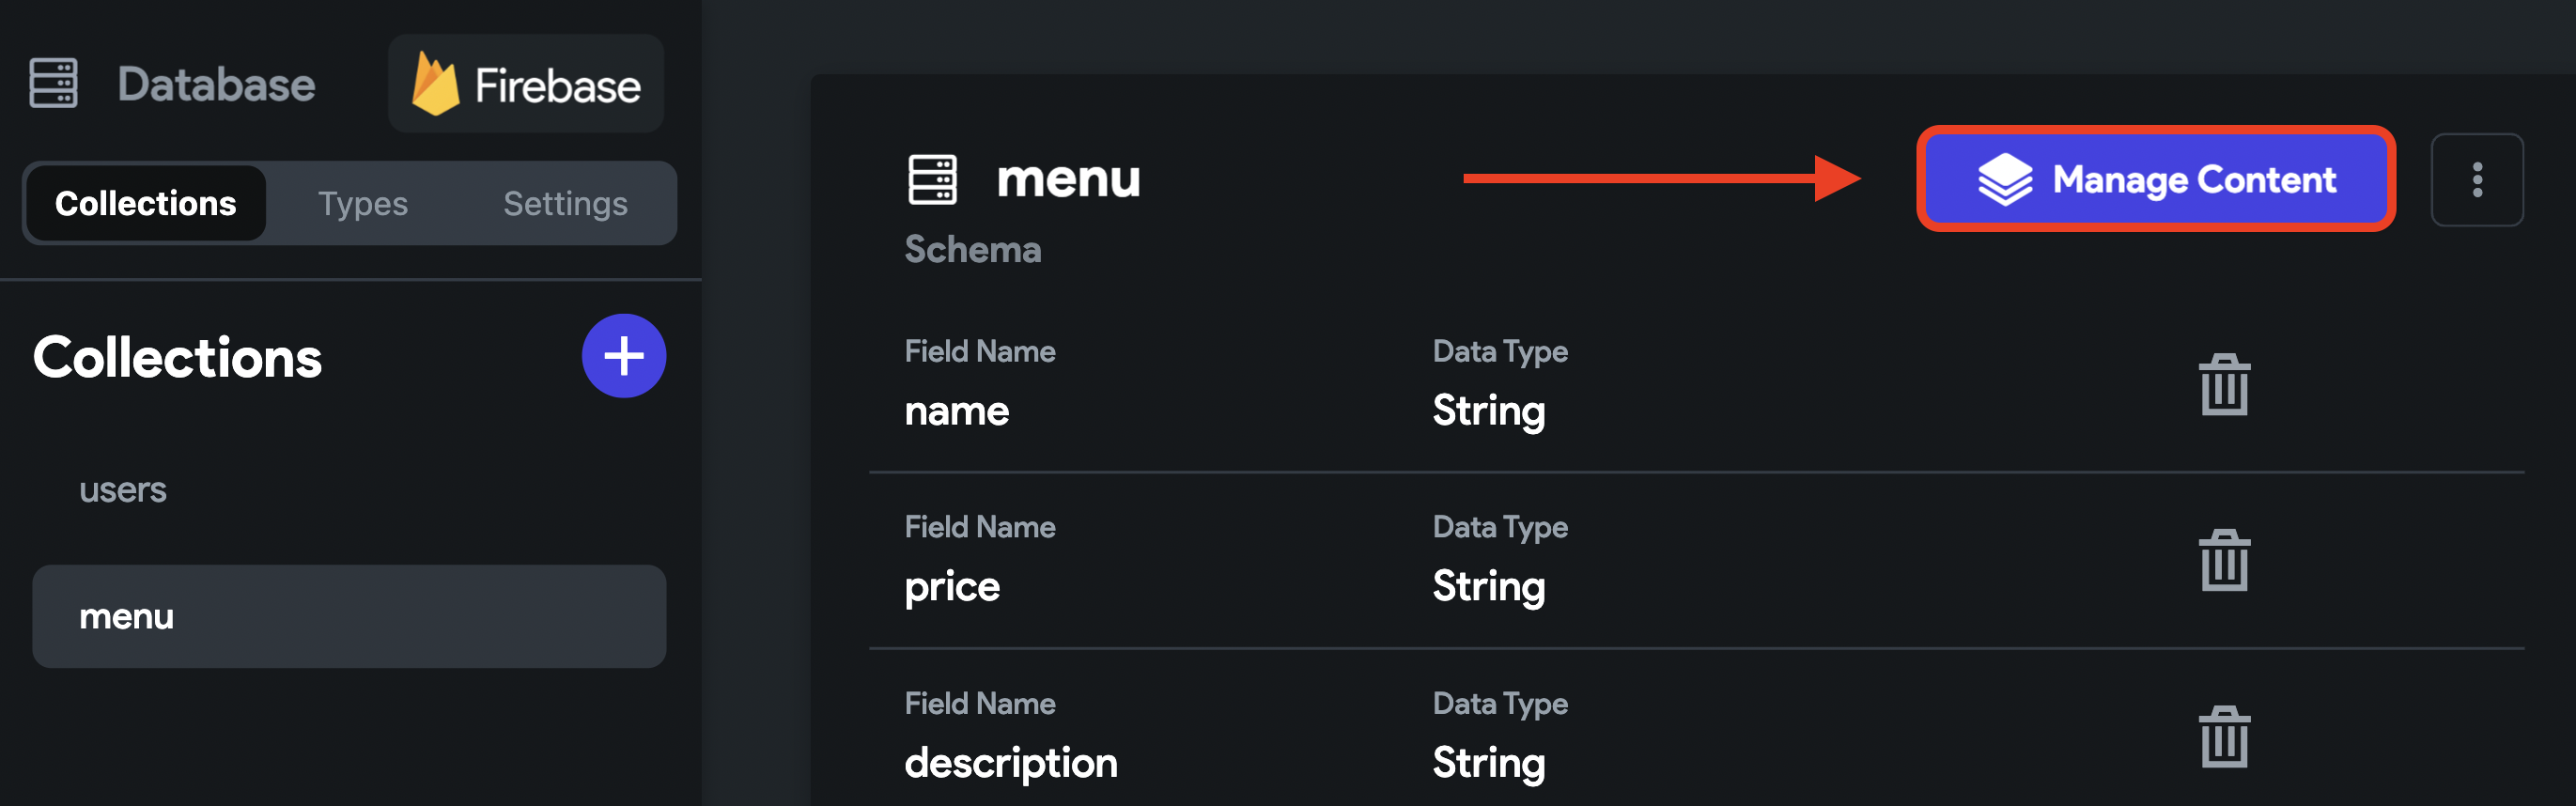
Task: Click the Database icon in the header
Action: click(53, 83)
